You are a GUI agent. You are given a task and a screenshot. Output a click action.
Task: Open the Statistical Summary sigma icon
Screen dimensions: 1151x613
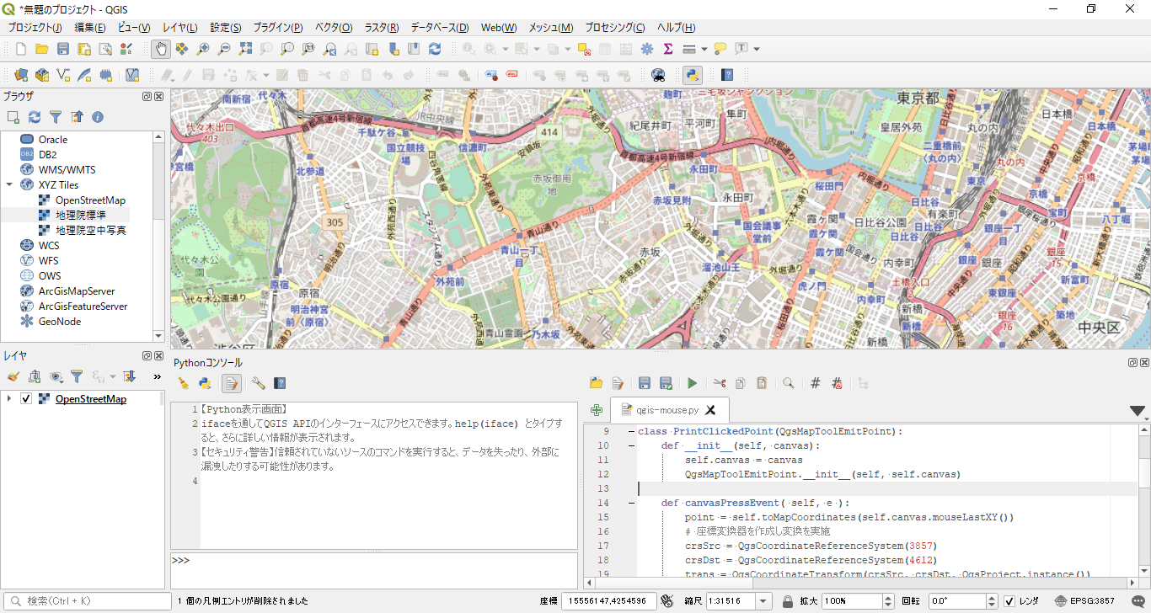(x=668, y=49)
